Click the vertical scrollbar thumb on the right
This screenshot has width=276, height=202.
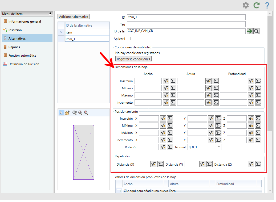coord(270,73)
